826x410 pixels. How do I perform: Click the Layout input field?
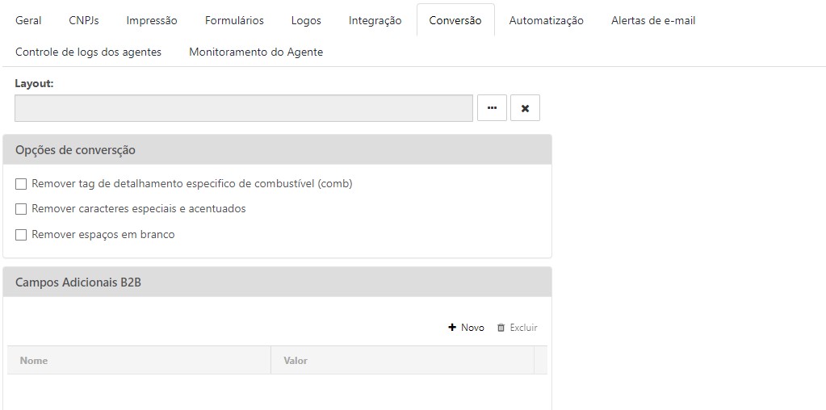tap(243, 108)
